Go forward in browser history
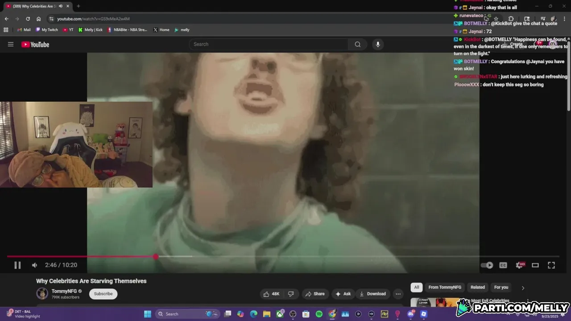Image resolution: width=571 pixels, height=321 pixels. [17, 19]
